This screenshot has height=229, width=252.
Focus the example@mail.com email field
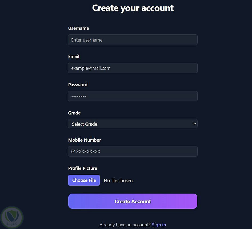[133, 68]
